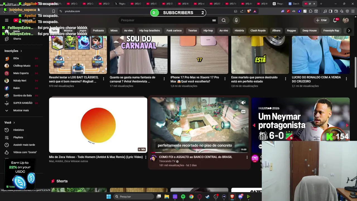Open Spotify from the taskbar
The height and width of the screenshot is (201, 357).
tap(183, 197)
